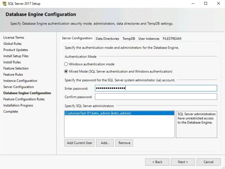Maximize the setup window

tap(205, 3)
